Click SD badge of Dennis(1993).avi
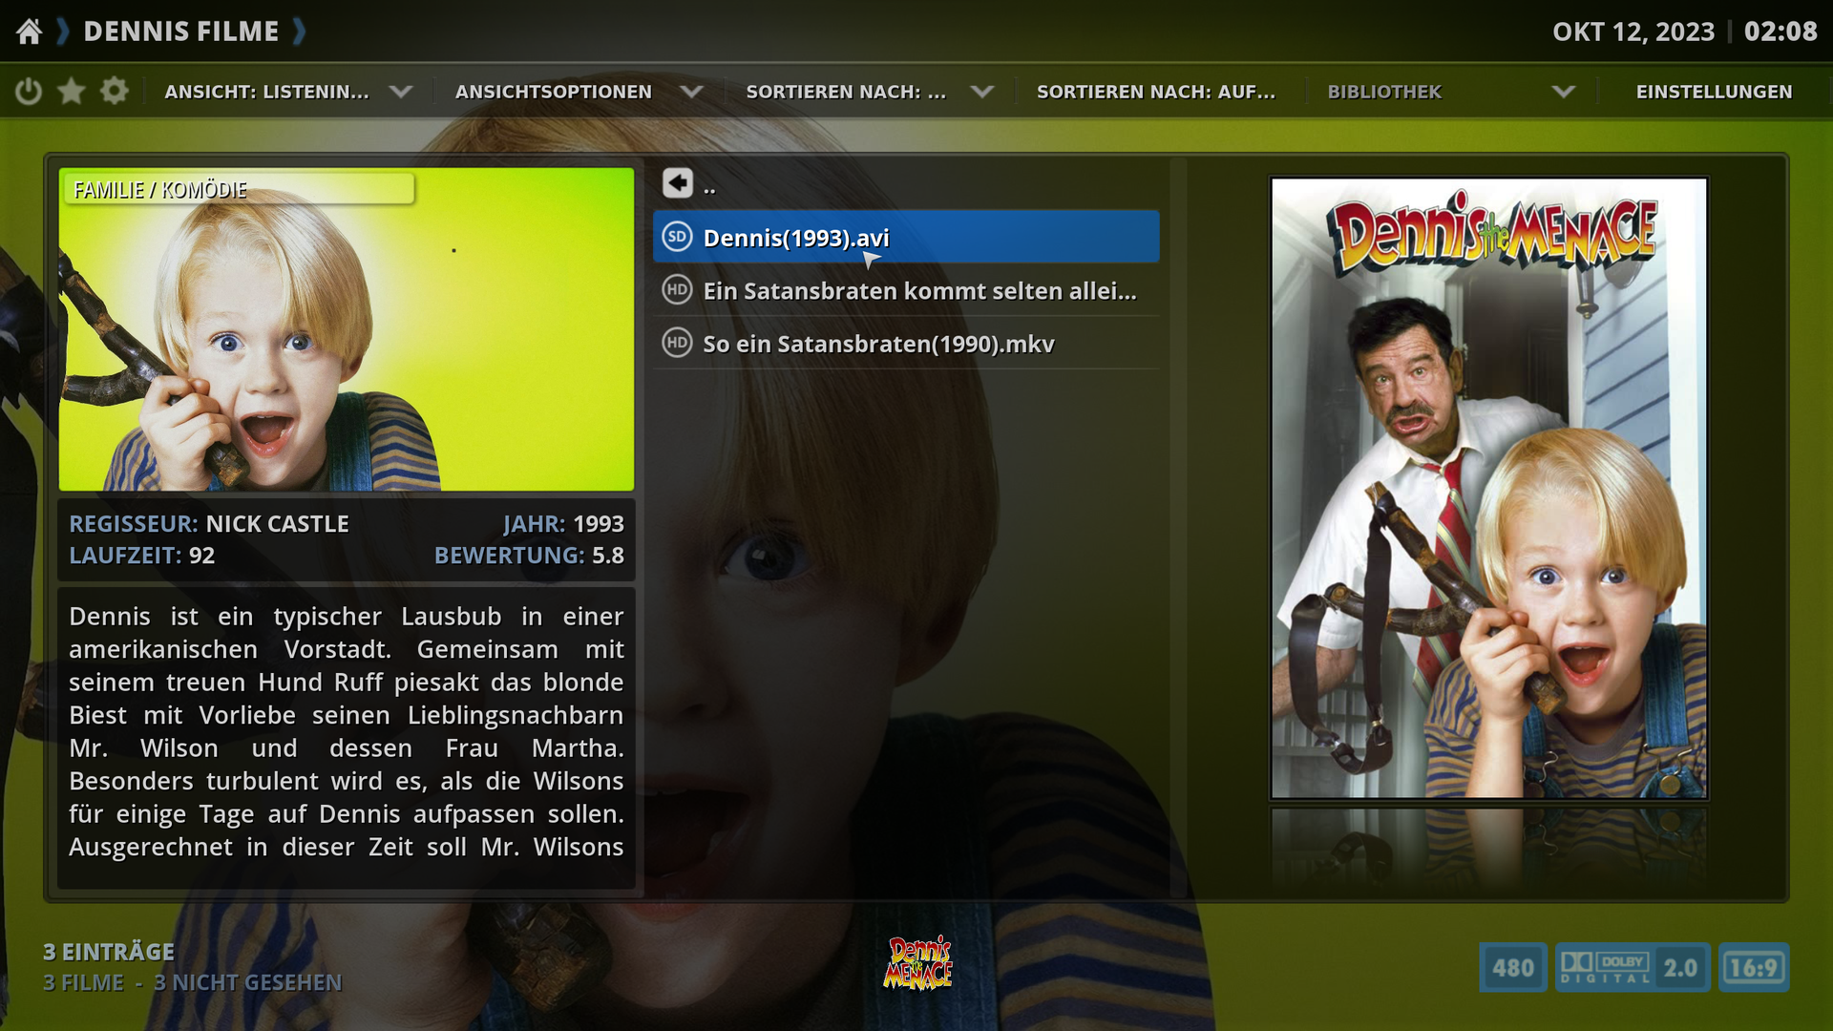 point(677,237)
